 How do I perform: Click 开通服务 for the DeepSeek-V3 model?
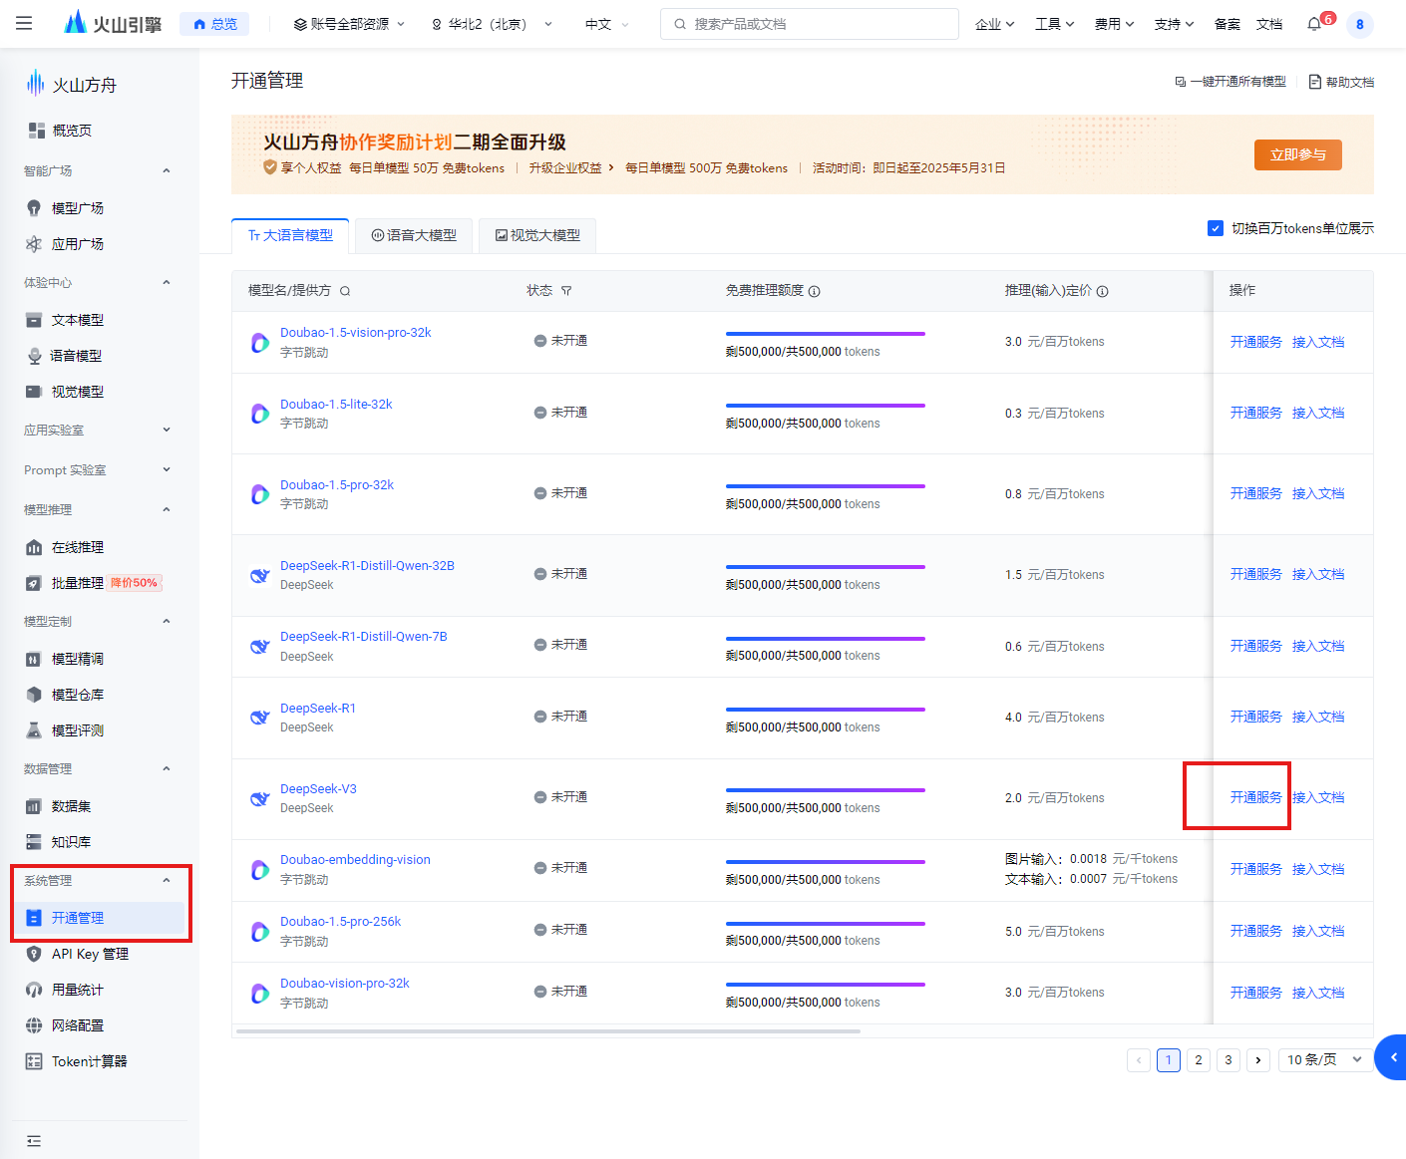click(1255, 797)
